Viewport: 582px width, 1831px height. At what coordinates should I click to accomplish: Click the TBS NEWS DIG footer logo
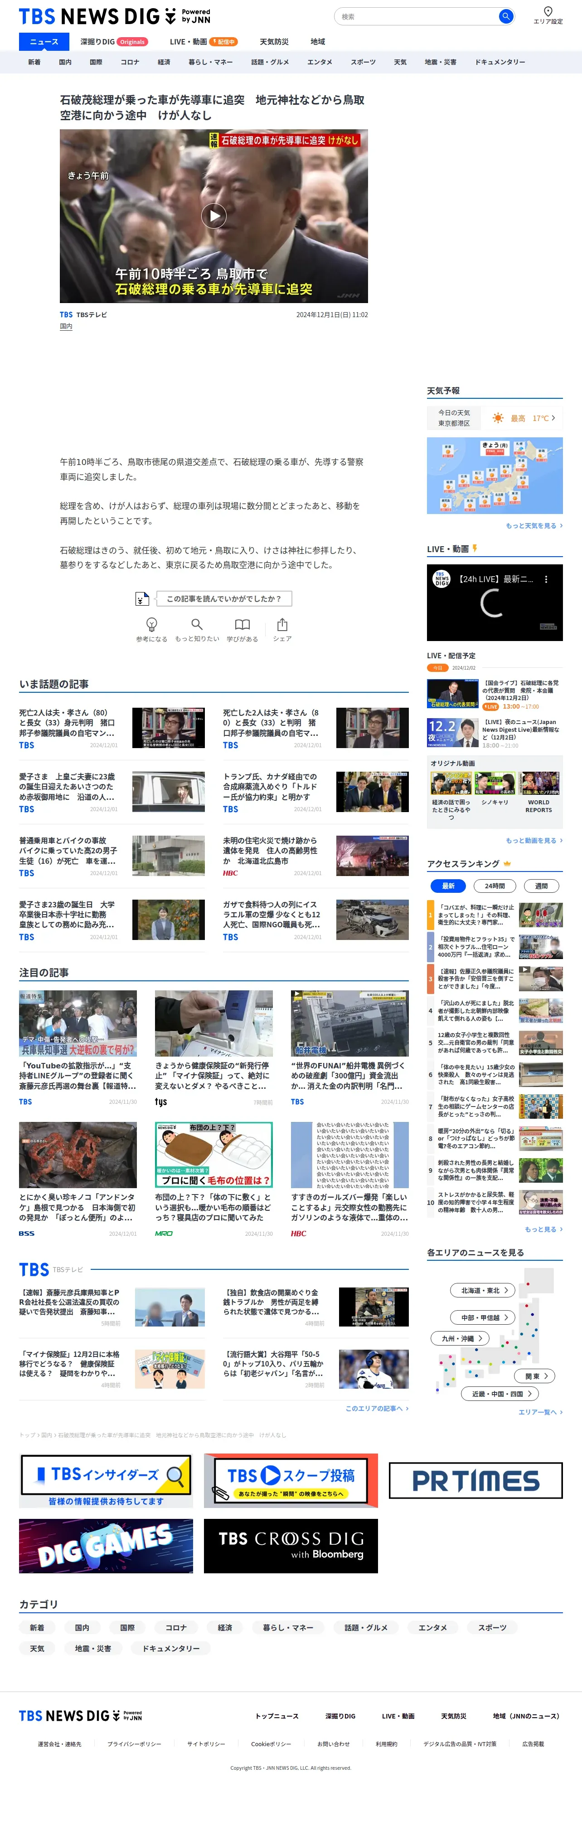tap(80, 1716)
